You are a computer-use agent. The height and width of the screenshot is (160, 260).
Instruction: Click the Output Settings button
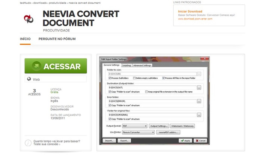click(x=159, y=126)
